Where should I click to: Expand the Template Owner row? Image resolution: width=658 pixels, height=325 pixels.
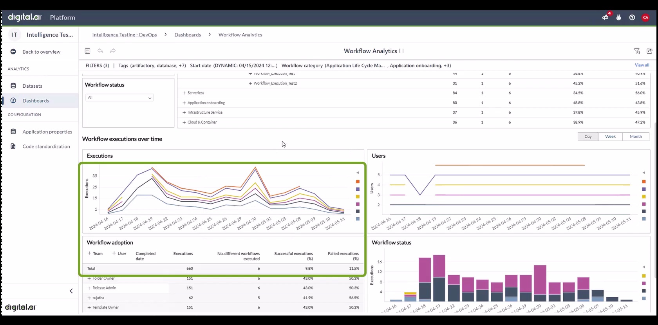tap(89, 307)
